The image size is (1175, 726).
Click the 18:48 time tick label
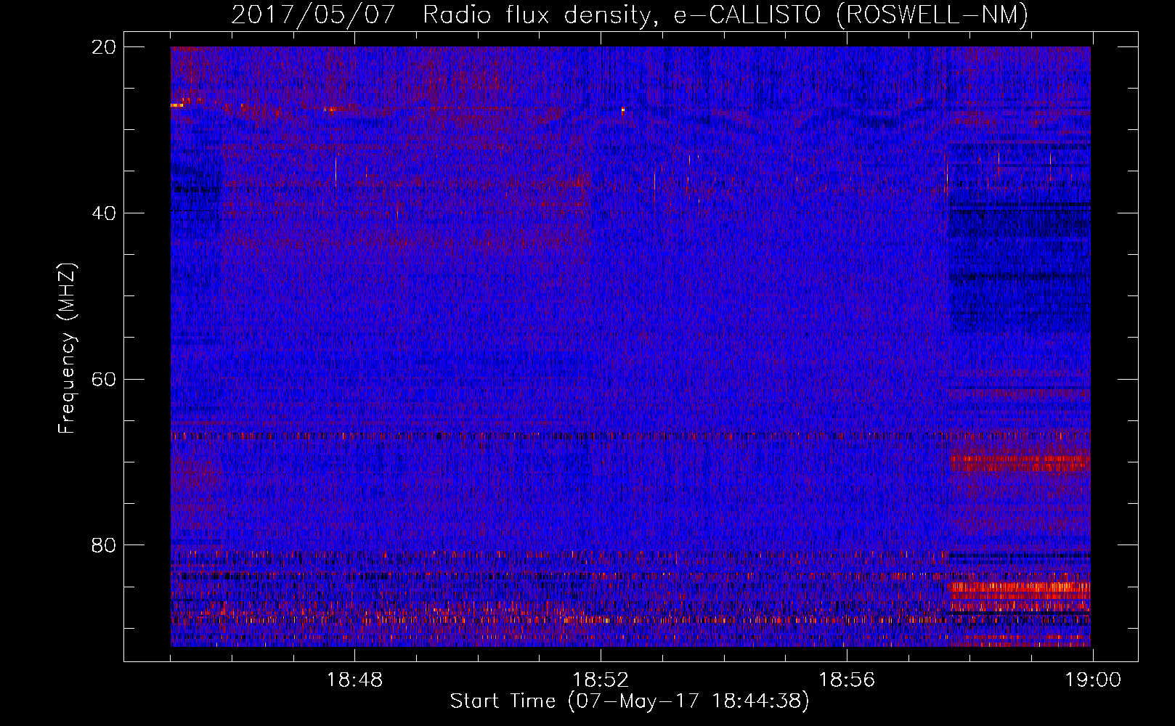[354, 680]
